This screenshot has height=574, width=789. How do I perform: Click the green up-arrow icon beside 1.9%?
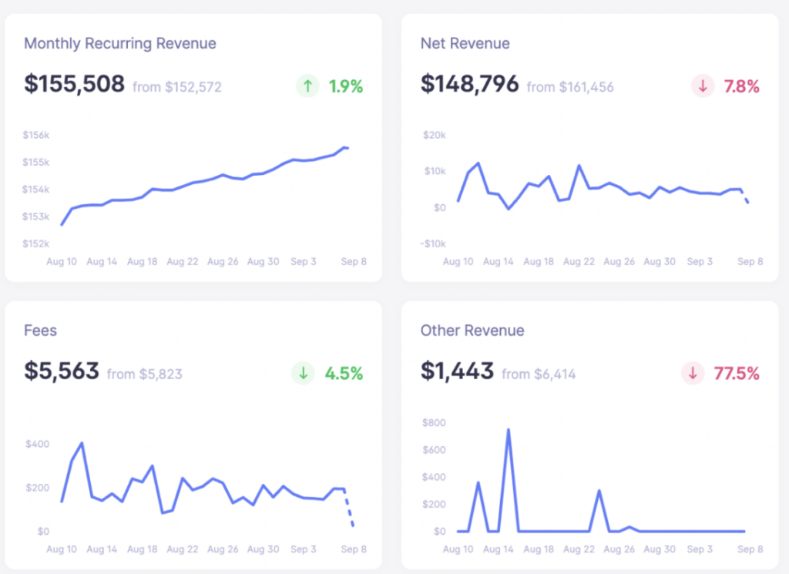pyautogui.click(x=307, y=86)
